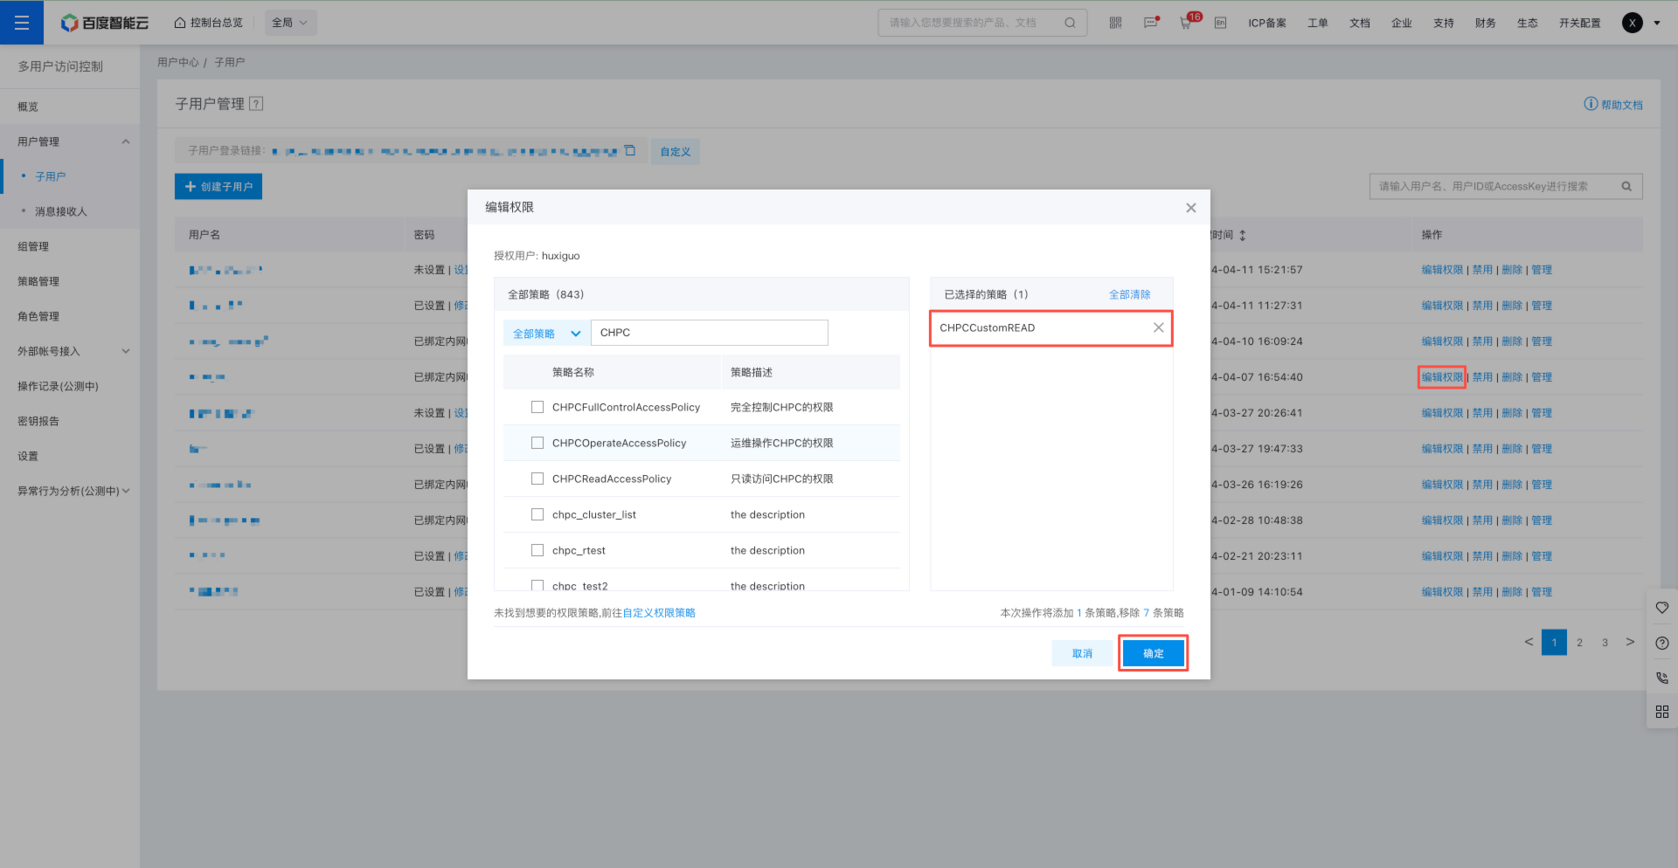The image size is (1678, 868).
Task: Click the Baidu AI Cloud logo
Action: pos(105,23)
